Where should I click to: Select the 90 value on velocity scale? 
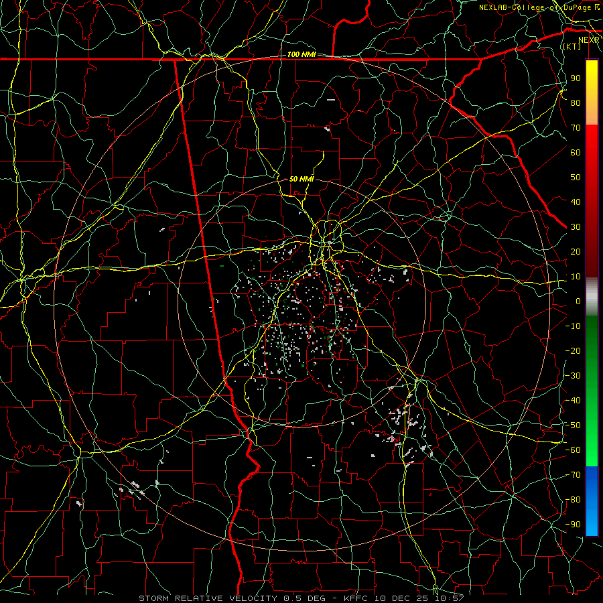576,78
